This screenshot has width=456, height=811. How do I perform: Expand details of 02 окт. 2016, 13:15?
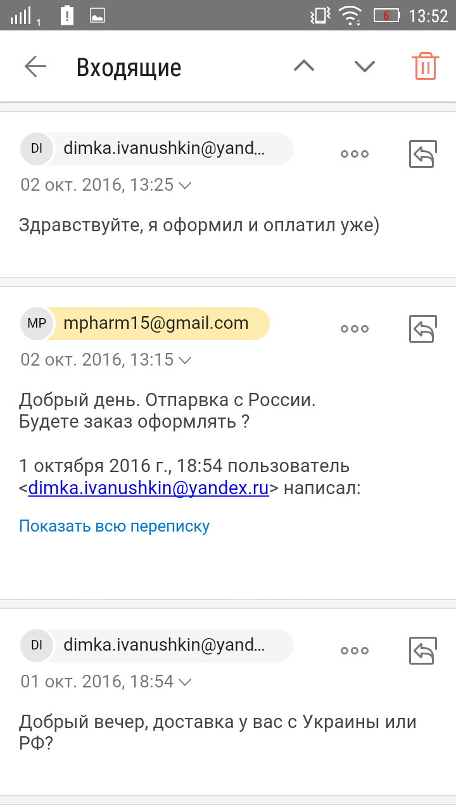tap(106, 360)
